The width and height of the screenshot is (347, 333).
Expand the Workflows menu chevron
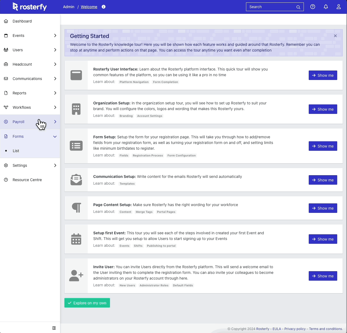(x=55, y=107)
